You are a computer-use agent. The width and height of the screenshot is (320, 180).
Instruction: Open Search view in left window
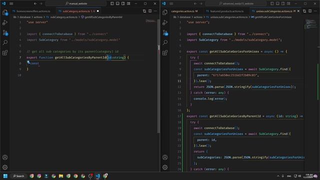tap(5, 42)
